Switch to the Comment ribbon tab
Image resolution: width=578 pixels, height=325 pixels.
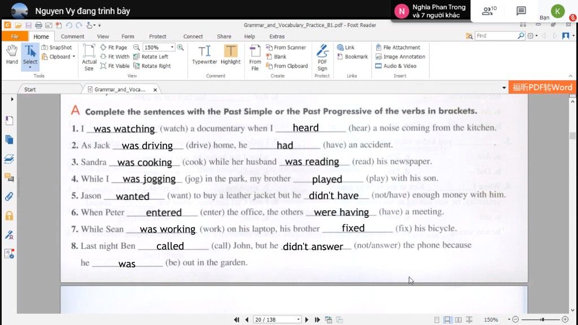point(72,37)
